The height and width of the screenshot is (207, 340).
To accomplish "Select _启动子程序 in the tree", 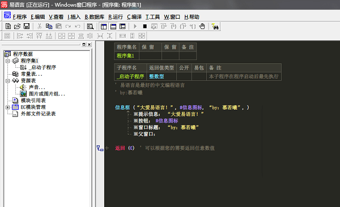I will 42,67.
